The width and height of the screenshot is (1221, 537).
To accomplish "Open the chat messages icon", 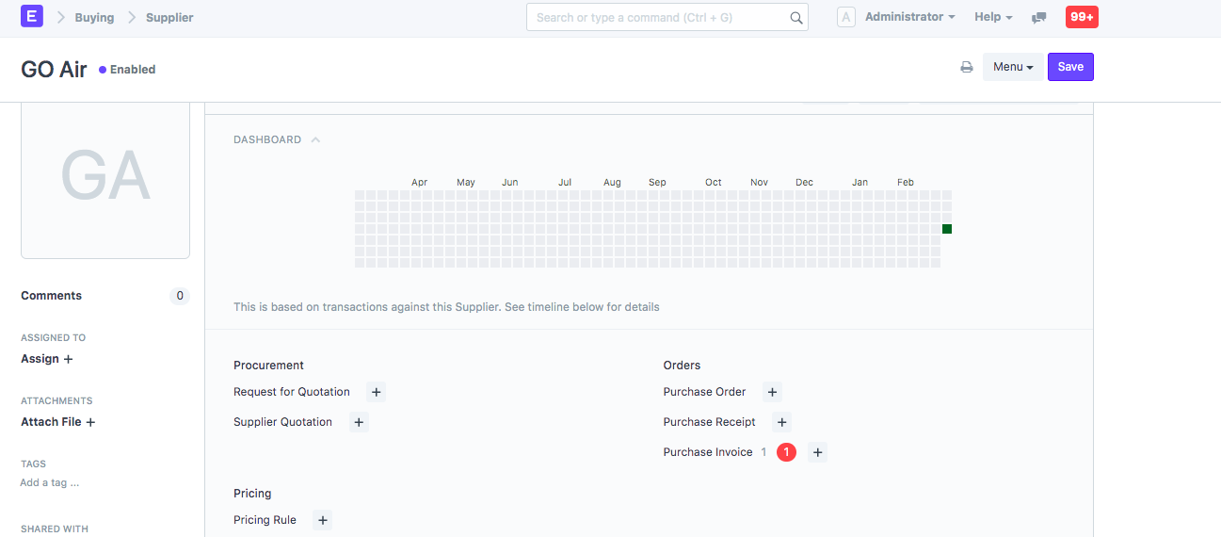I will (1039, 18).
